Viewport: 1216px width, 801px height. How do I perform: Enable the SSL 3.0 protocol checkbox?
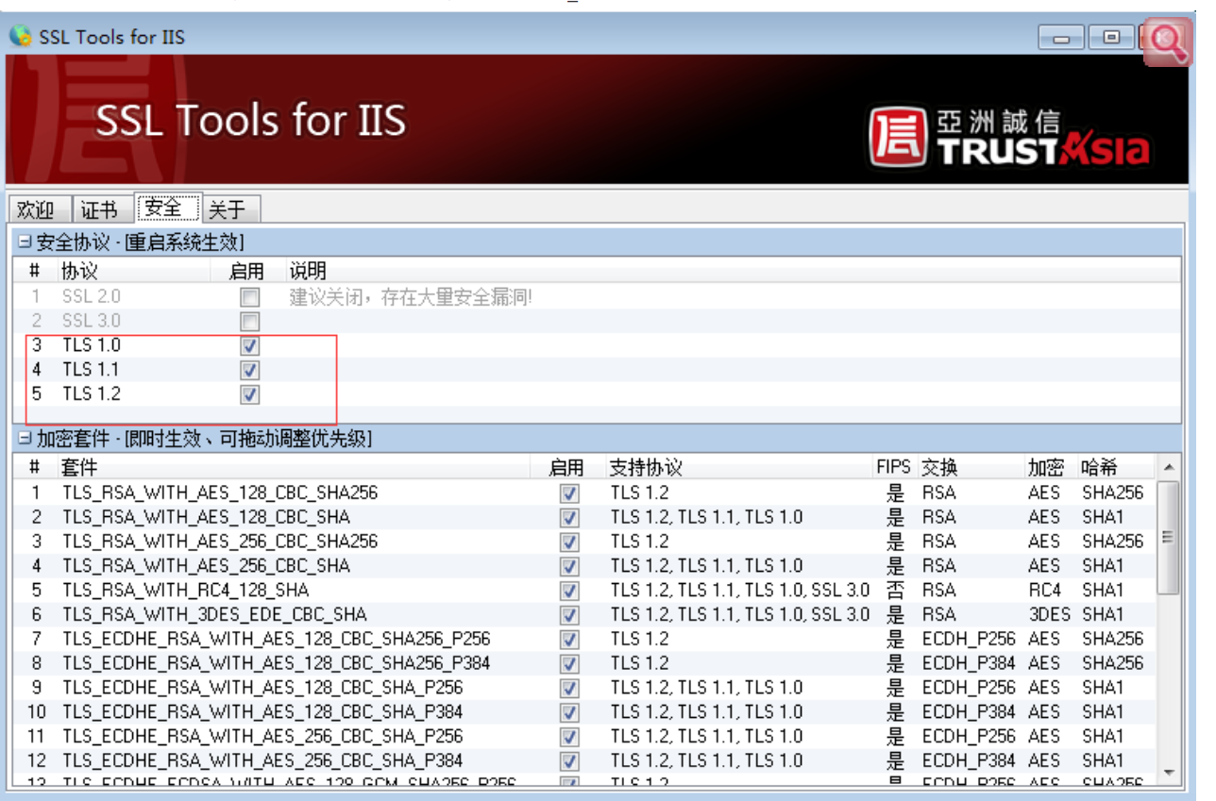tap(249, 322)
